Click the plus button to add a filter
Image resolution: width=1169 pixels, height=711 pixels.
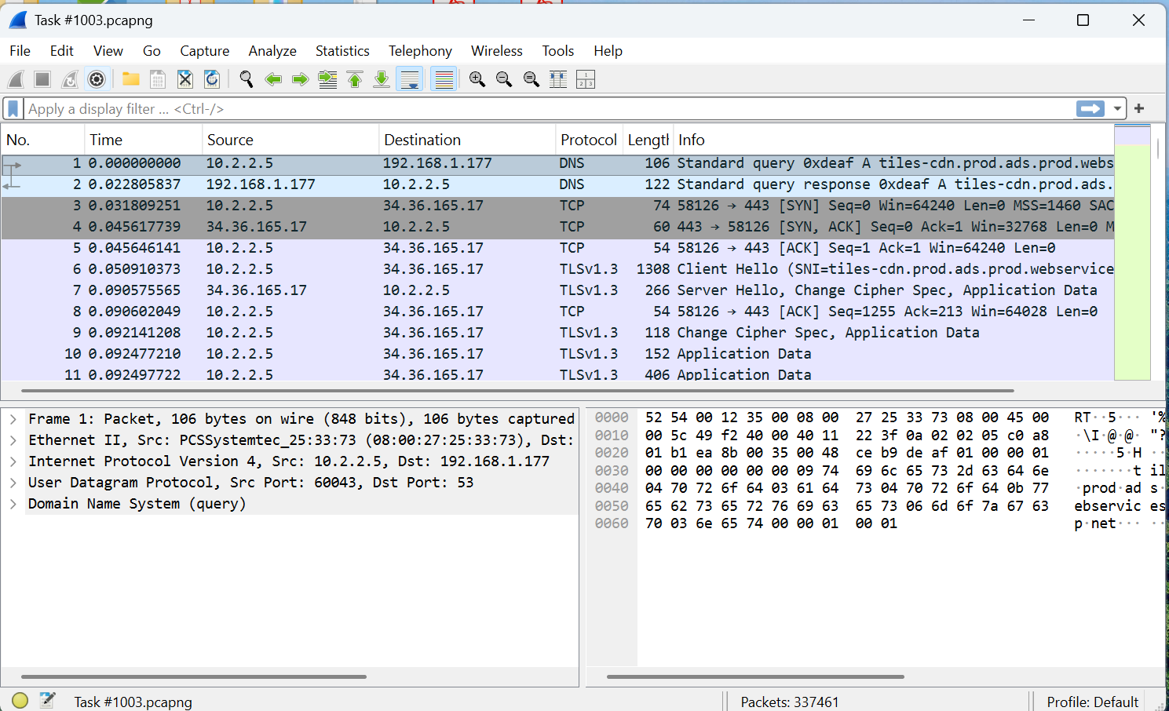pos(1138,108)
